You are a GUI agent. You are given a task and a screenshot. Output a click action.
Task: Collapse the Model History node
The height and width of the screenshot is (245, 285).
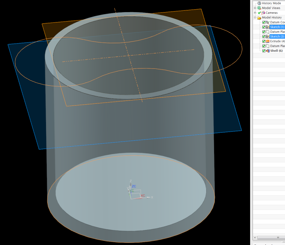point(255,17)
